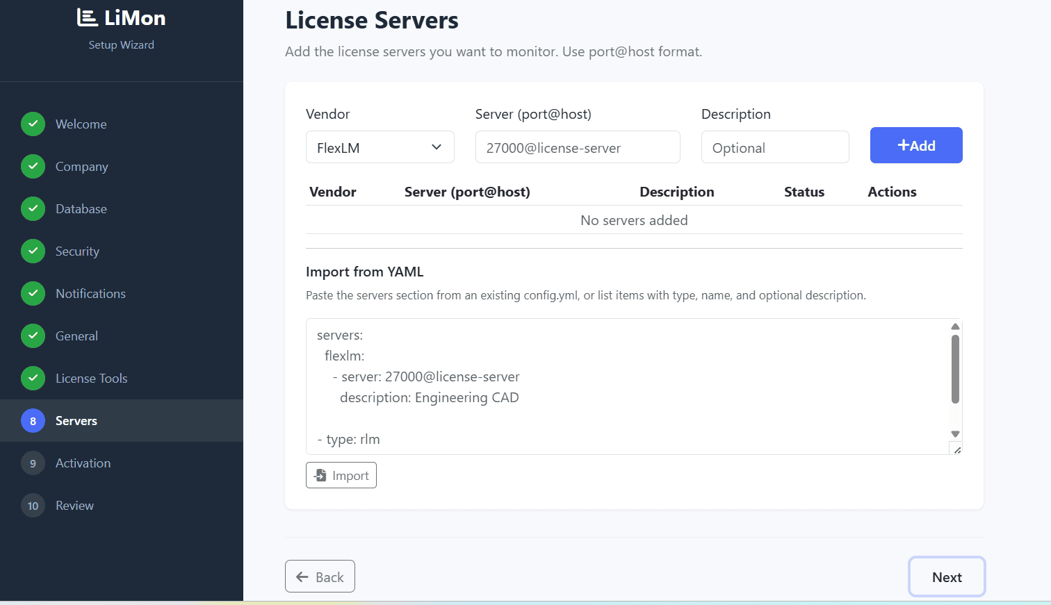Click the step 10 Review number badge
Screen dimensions: 1051x605
click(x=33, y=505)
